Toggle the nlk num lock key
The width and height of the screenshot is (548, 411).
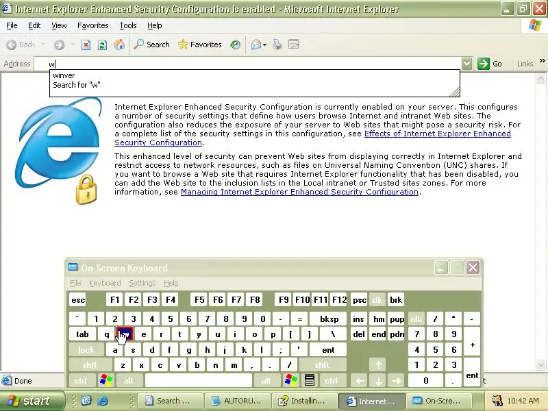(x=416, y=319)
